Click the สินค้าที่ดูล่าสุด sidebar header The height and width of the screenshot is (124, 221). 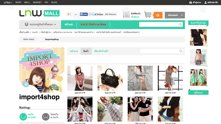click(198, 23)
